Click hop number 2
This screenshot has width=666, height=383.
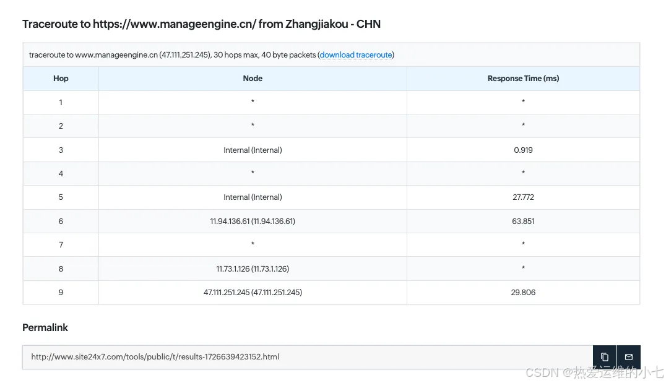(x=61, y=126)
